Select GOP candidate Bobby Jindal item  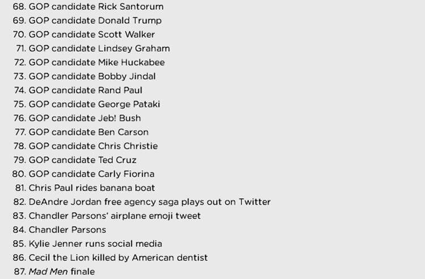pyautogui.click(x=84, y=76)
